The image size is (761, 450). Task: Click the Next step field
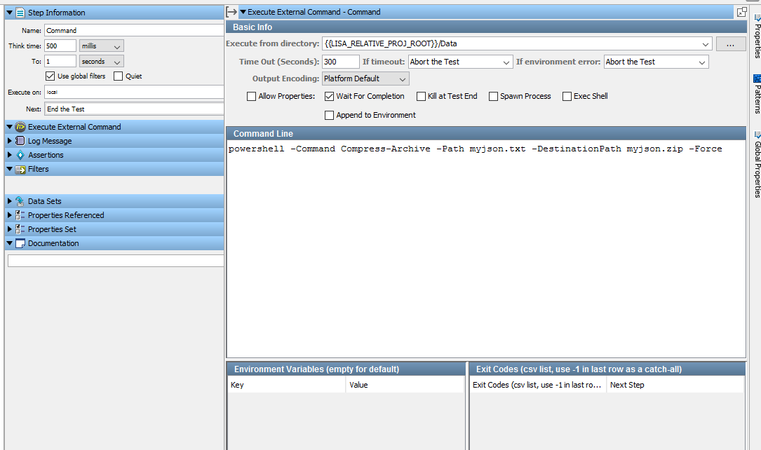point(134,109)
